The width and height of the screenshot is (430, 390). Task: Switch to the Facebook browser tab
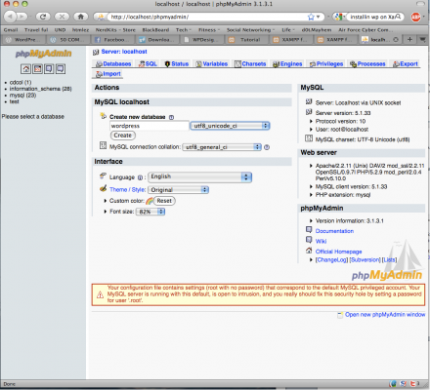pos(112,40)
